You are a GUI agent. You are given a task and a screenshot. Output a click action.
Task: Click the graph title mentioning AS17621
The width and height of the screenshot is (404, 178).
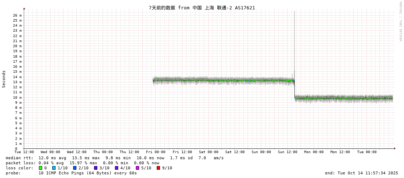coord(202,8)
